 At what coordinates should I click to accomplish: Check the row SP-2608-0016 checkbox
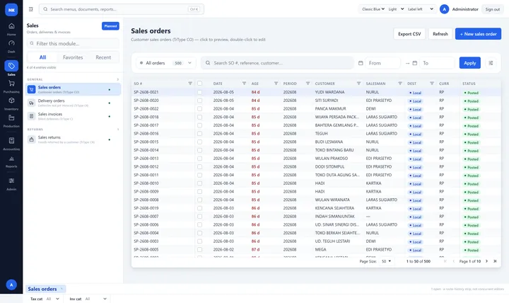199,134
